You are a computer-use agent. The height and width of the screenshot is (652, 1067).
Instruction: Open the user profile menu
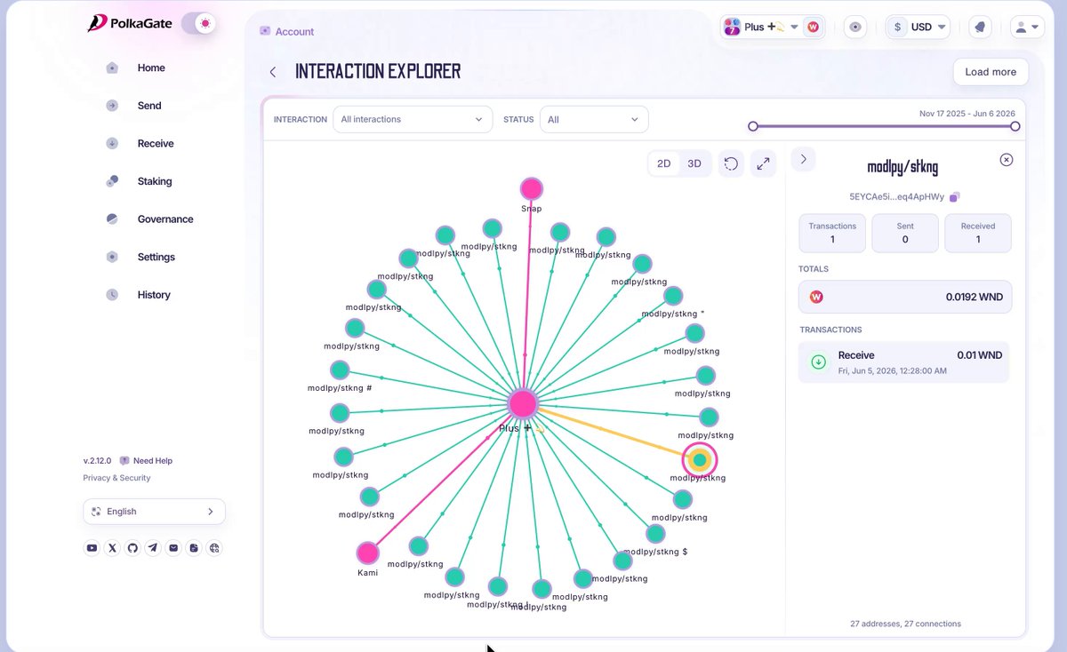click(x=1027, y=28)
